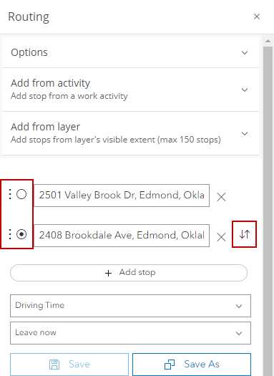Screen dimensions: 274x376
Task: Expand the Add from activity section
Action: click(130, 90)
